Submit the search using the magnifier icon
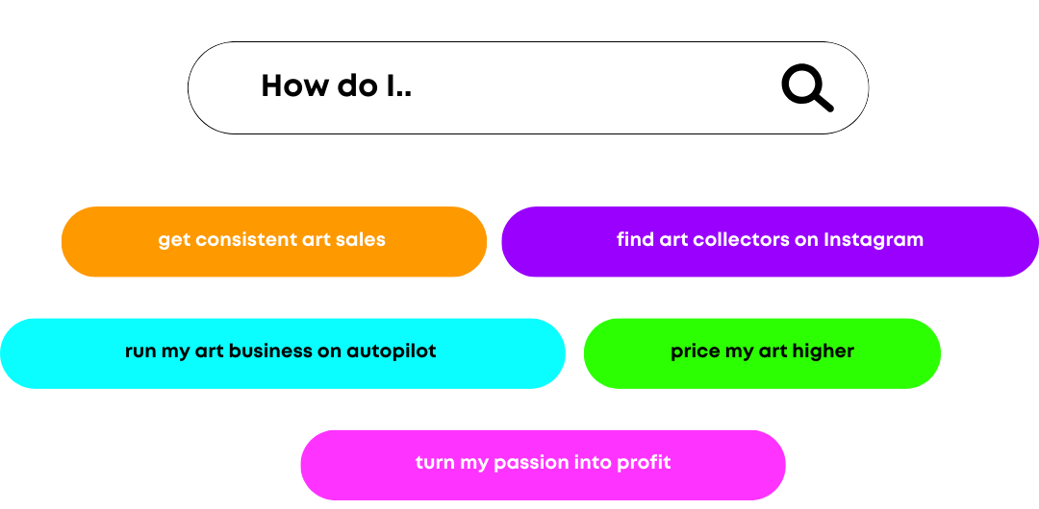The image size is (1039, 509). pyautogui.click(x=806, y=88)
